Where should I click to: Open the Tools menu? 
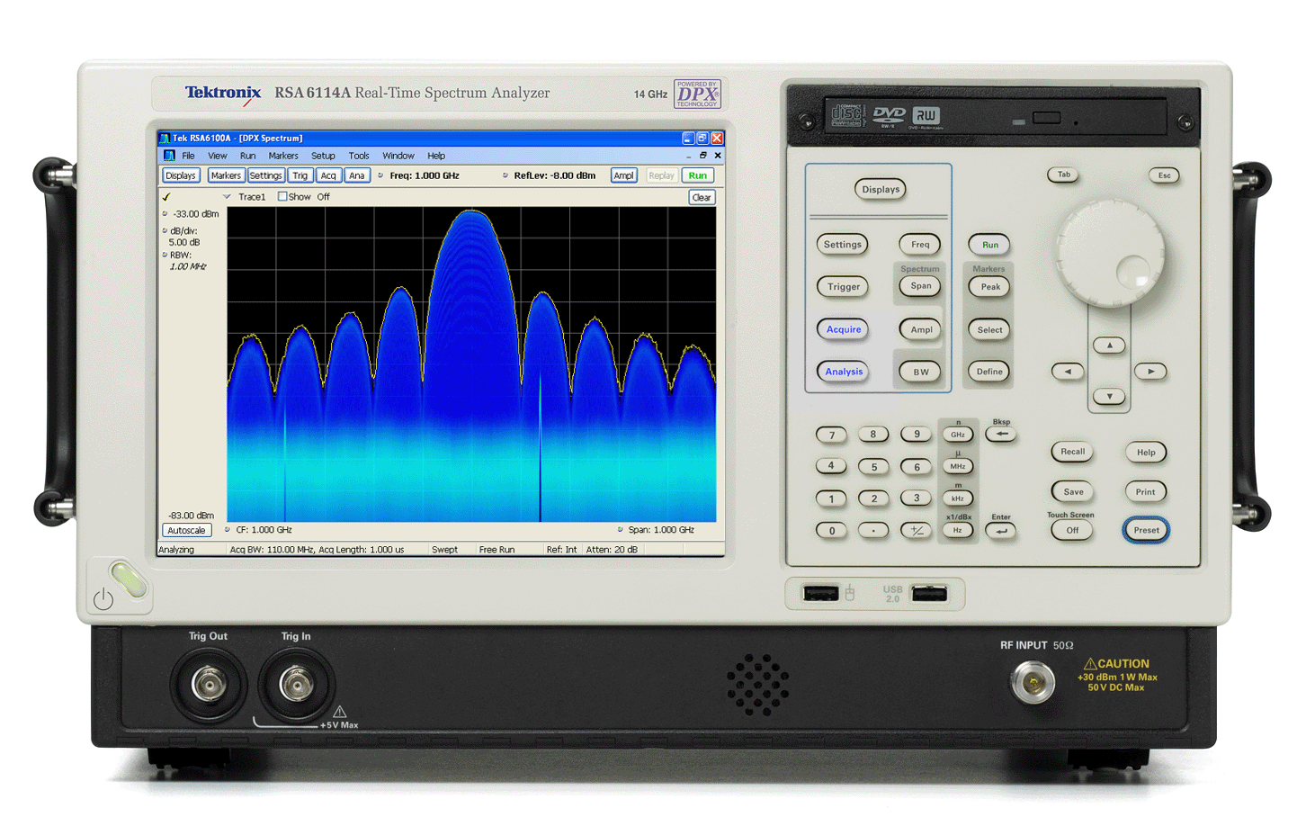point(359,156)
